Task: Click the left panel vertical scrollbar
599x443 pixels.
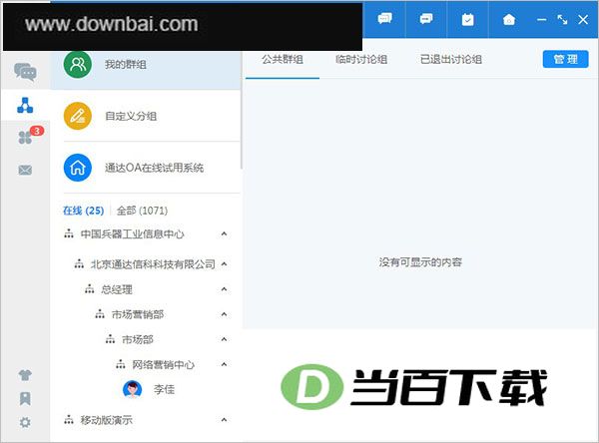Action: (242, 111)
